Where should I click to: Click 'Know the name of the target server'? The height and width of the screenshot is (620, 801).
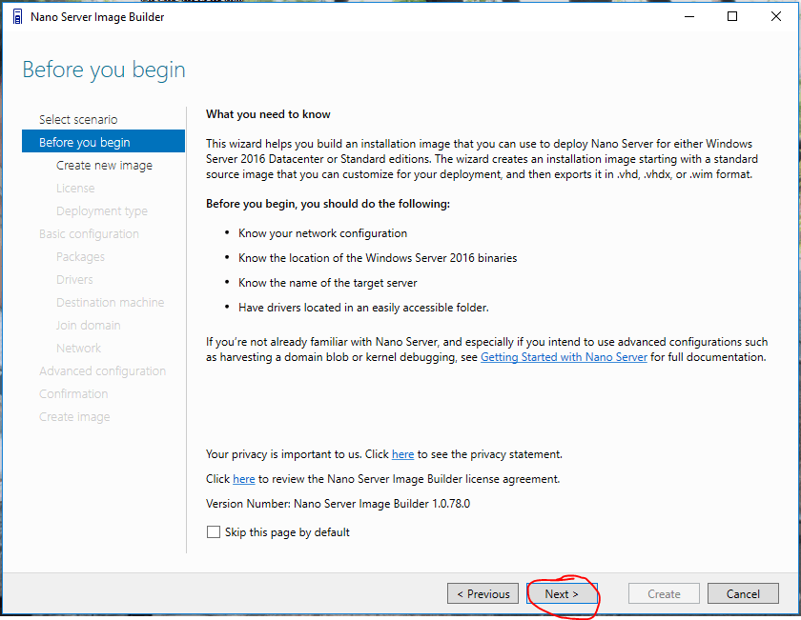(327, 283)
